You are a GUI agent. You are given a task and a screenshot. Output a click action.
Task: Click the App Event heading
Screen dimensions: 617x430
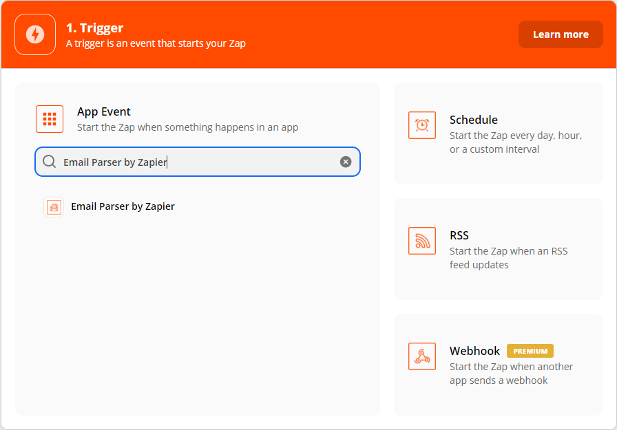(x=103, y=112)
